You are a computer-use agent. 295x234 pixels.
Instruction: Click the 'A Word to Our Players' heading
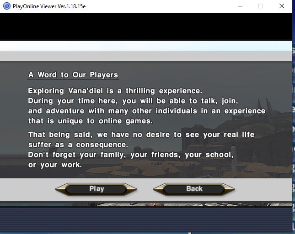pyautogui.click(x=73, y=75)
